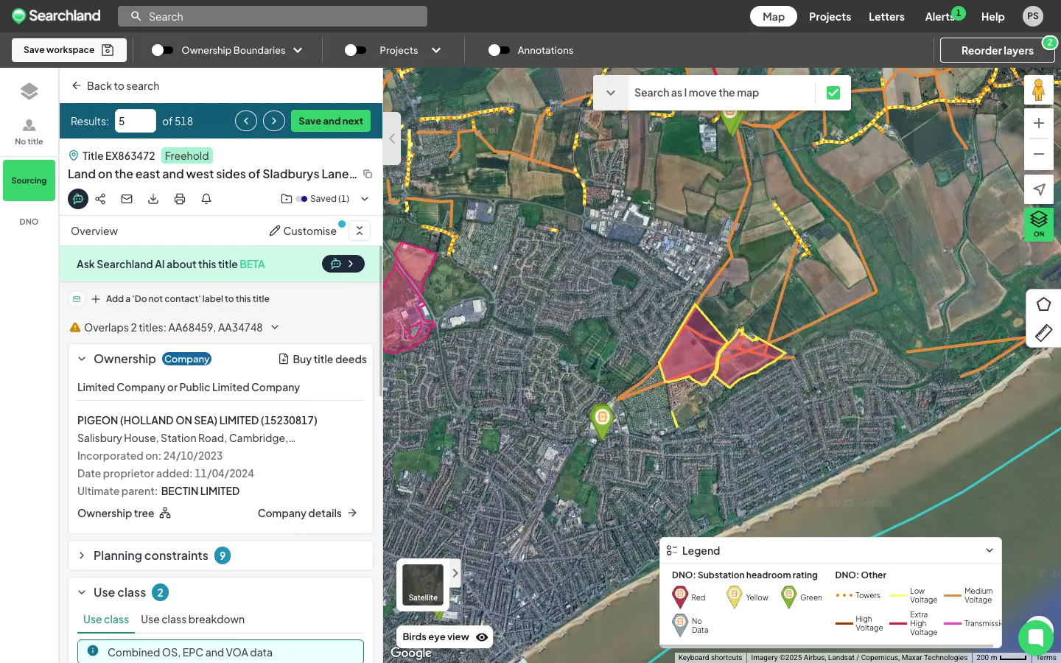Select the polygon drawing tool
The image size is (1061, 663).
[1043, 304]
